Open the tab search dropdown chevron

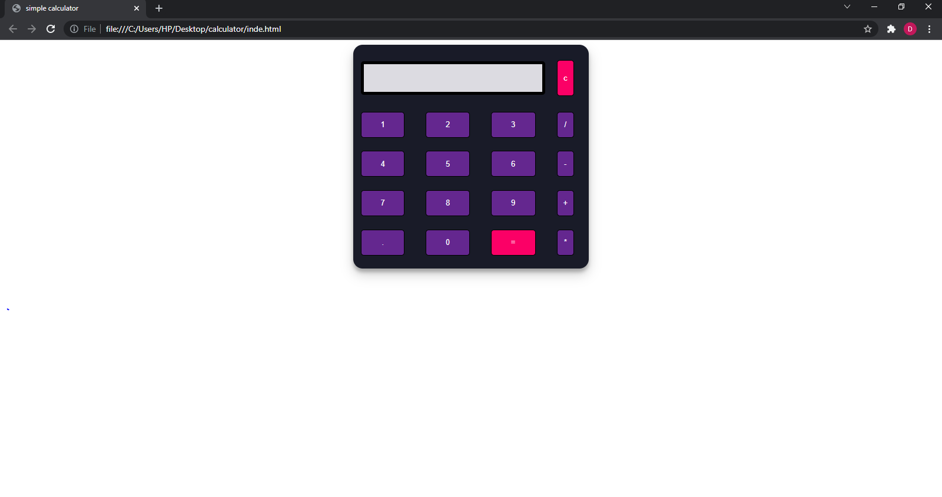(x=847, y=7)
